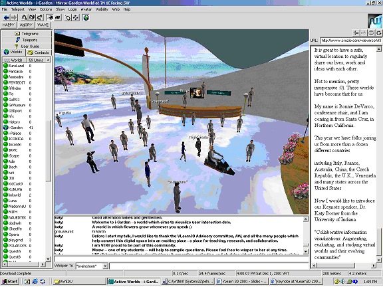Select EuroLand in the worlds list

[x=24, y=66]
